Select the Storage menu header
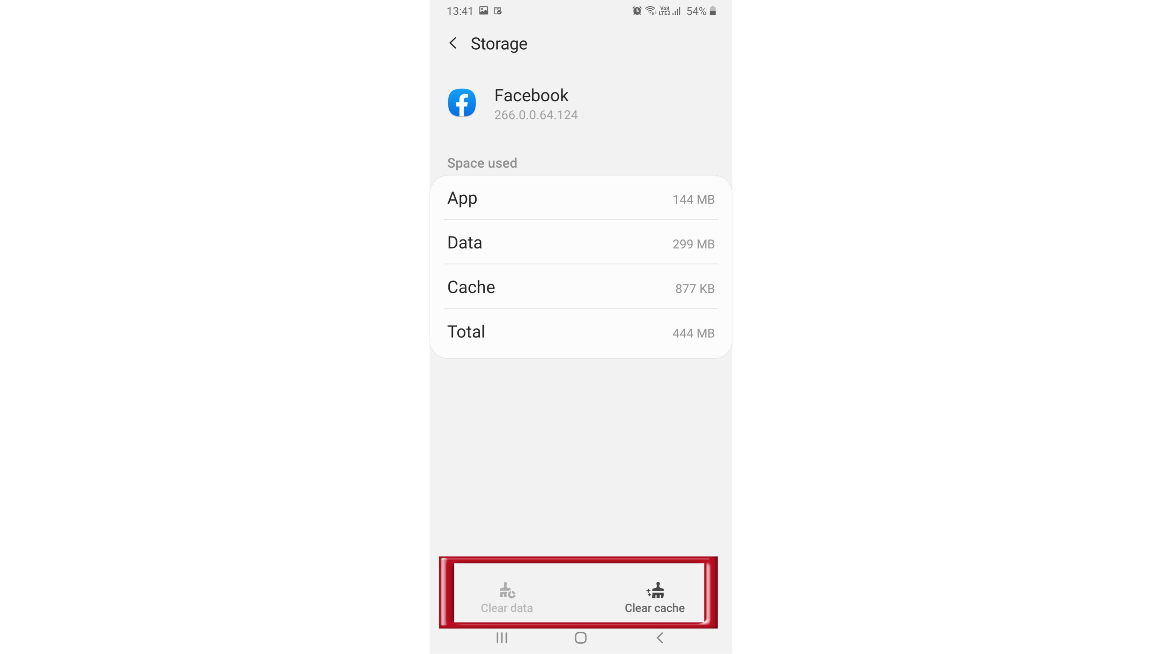The image size is (1162, 654). tap(499, 43)
